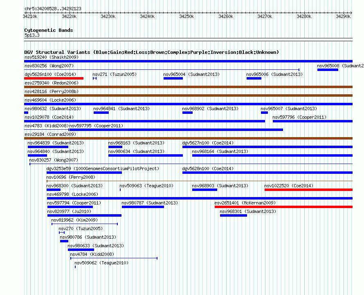The height and width of the screenshot is (295, 364).
Task: Select the blue nsv965004 gain bar
Action: point(173,78)
